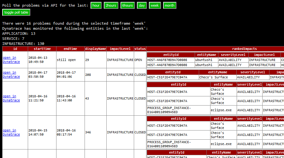Click entityId header in problem 29 subtable
Viewport: 284px width, 158px height.
[171, 55]
